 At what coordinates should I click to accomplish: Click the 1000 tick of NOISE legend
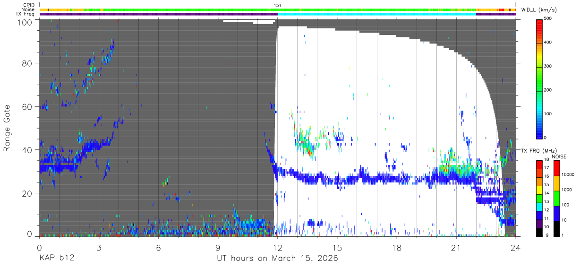coord(567,190)
